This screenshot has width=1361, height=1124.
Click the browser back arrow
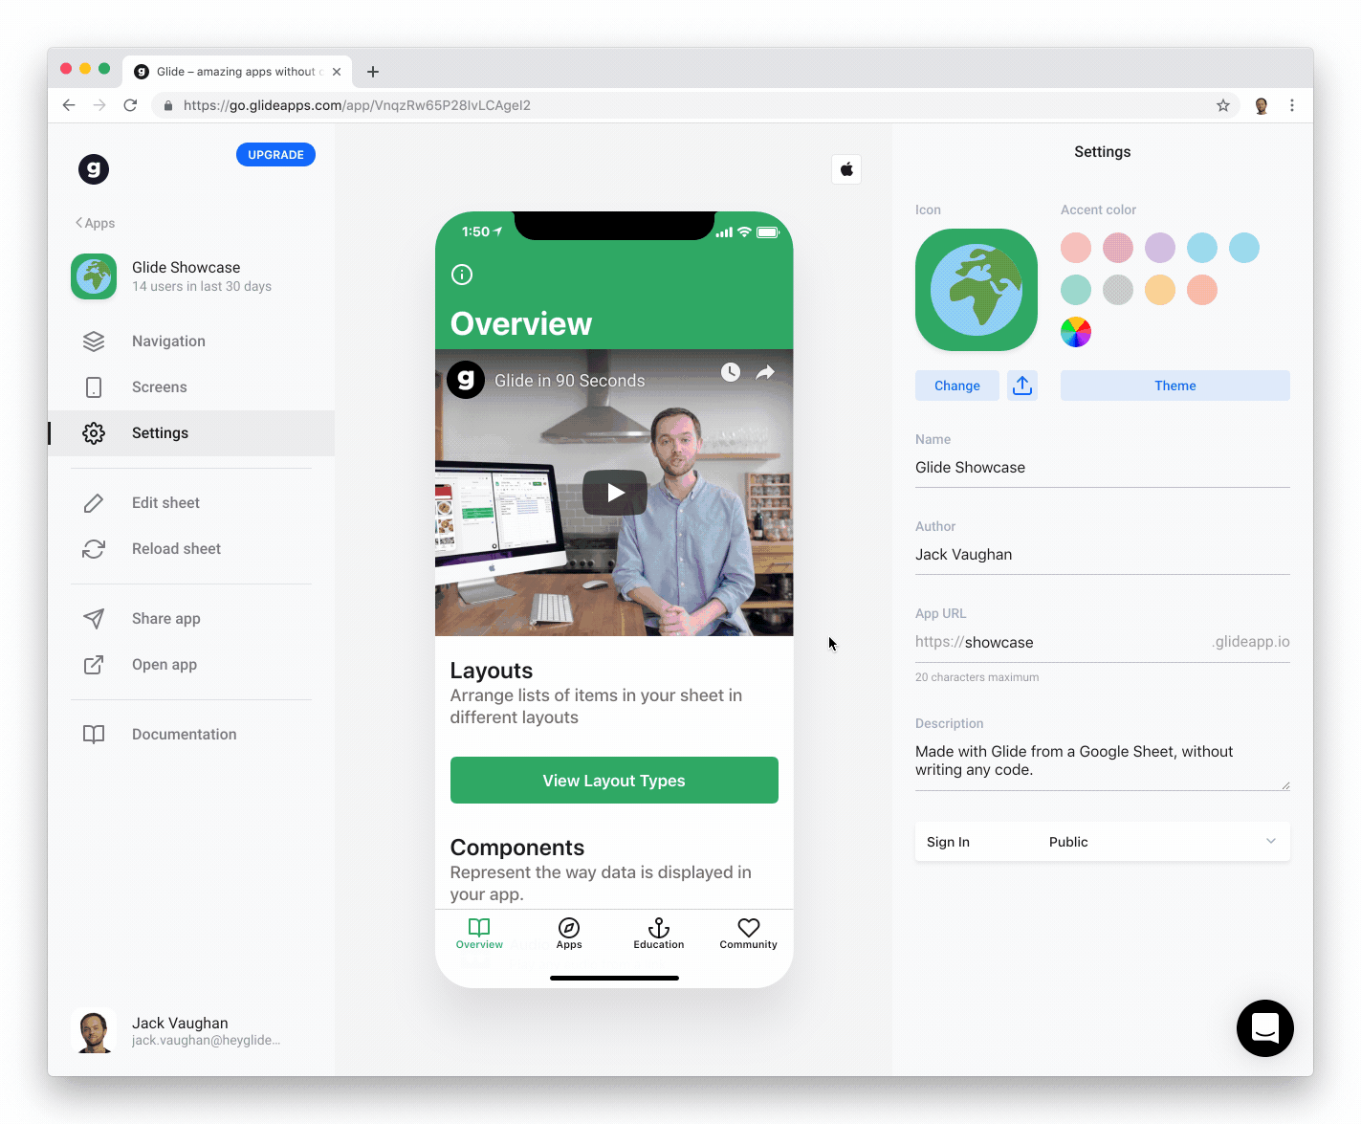[69, 105]
